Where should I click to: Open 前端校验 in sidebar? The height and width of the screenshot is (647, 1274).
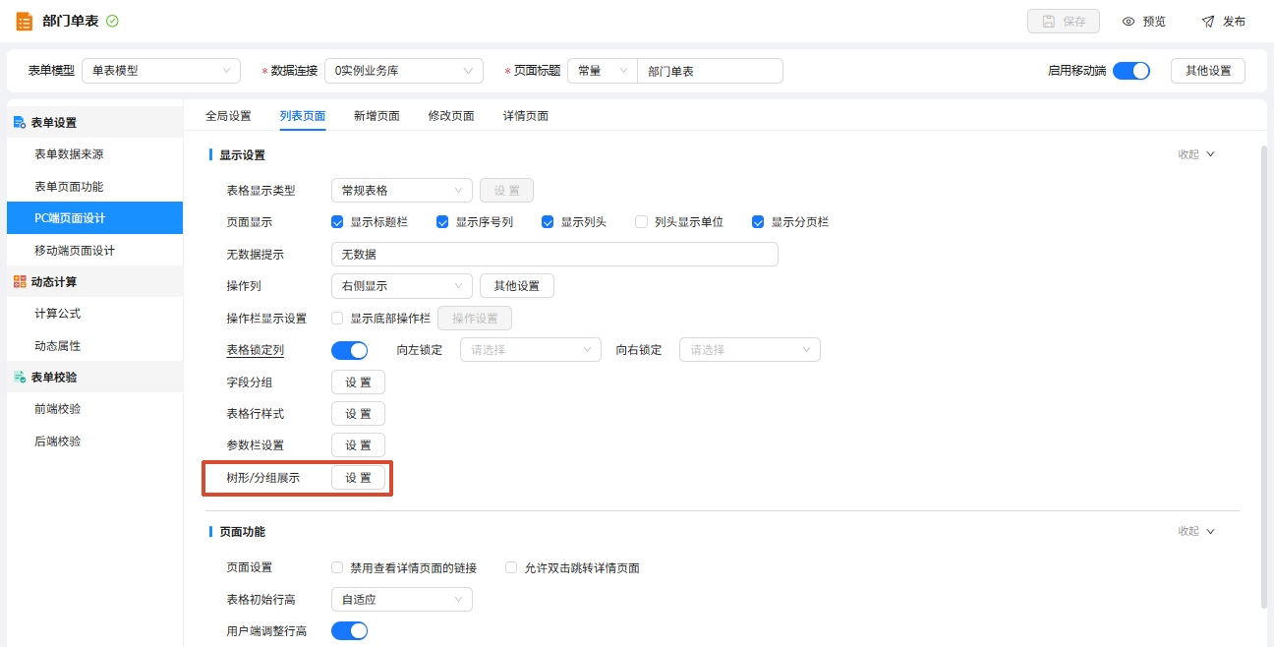click(94, 409)
